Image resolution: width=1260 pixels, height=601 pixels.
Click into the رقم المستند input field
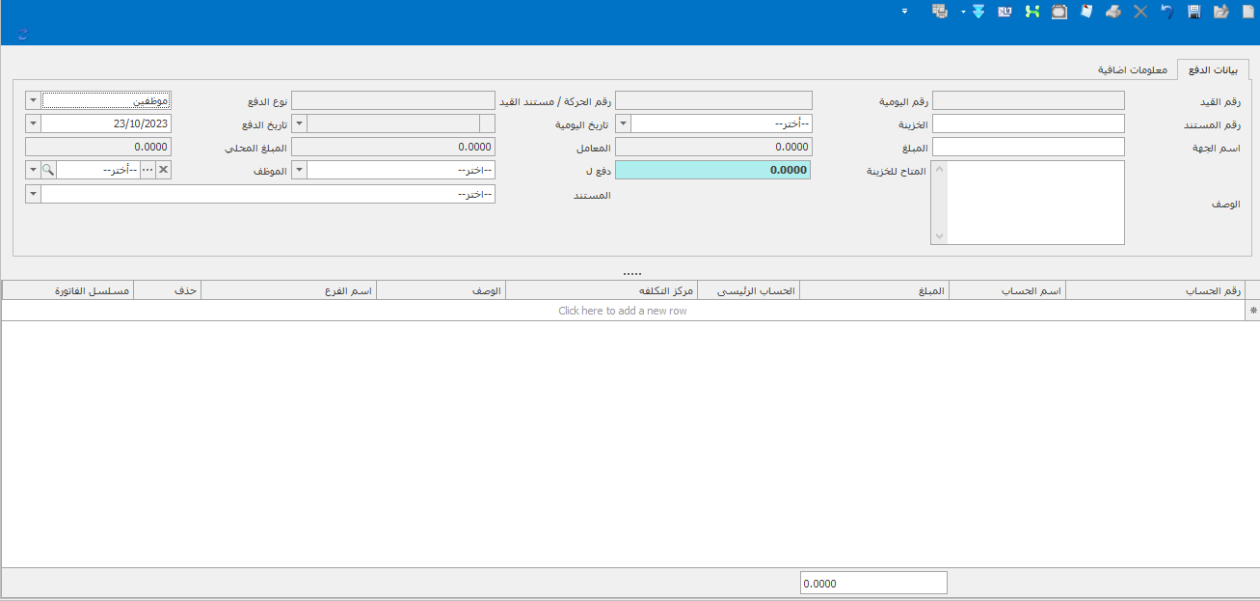coord(1028,123)
